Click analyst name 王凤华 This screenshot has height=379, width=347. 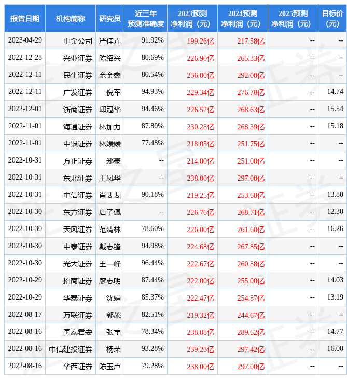[110, 178]
